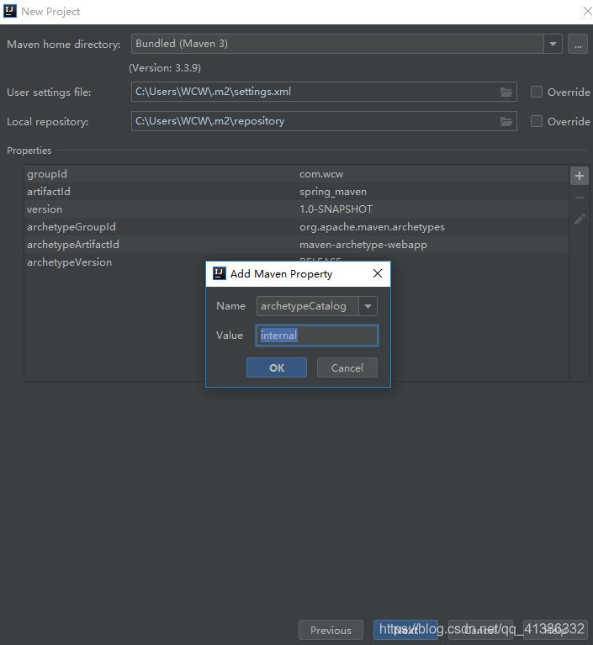
Task: Click the Previous button
Action: pos(331,630)
